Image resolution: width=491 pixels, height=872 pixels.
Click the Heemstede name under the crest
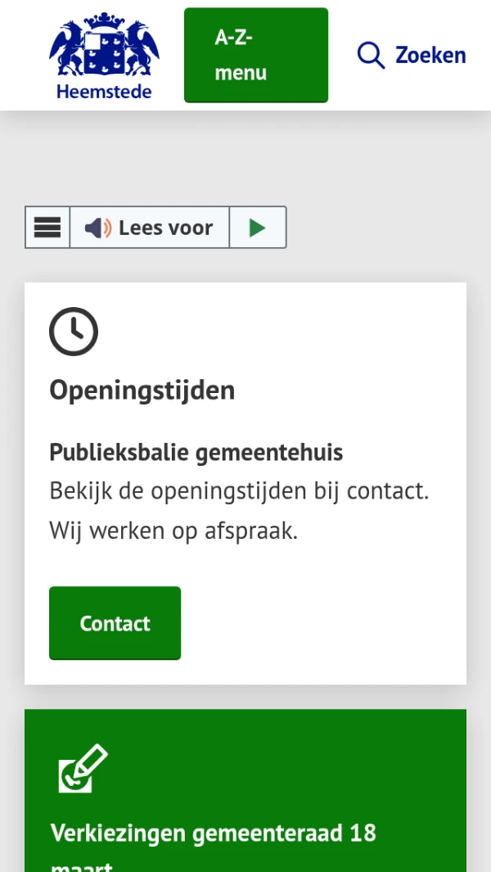[104, 92]
